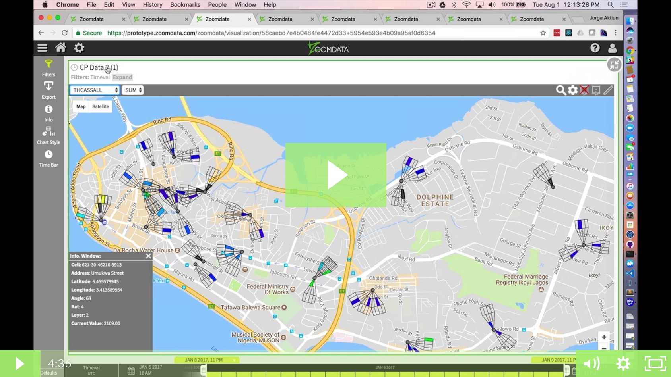Viewport: 671px width, 377px height.
Task: Click the right handle of the time bar range
Action: pyautogui.click(x=566, y=370)
